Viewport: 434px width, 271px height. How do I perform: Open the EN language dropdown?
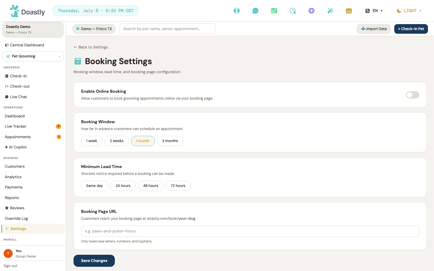click(374, 11)
